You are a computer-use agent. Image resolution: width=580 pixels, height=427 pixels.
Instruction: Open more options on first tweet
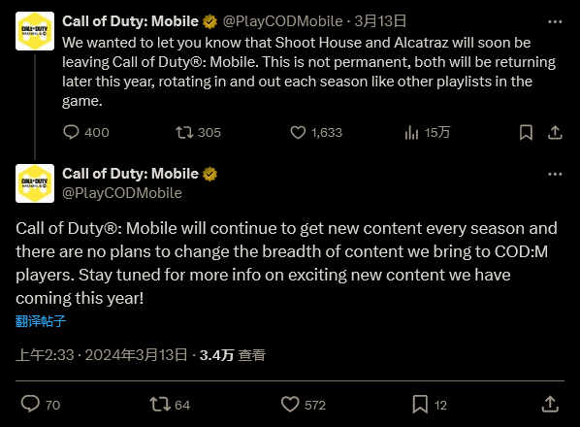click(x=555, y=21)
